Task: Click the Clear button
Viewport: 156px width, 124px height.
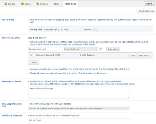Action: pos(133,55)
